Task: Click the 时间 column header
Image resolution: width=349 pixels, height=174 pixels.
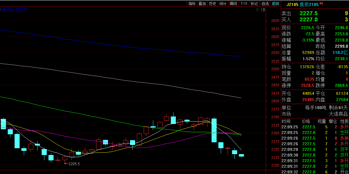Action: point(286,121)
